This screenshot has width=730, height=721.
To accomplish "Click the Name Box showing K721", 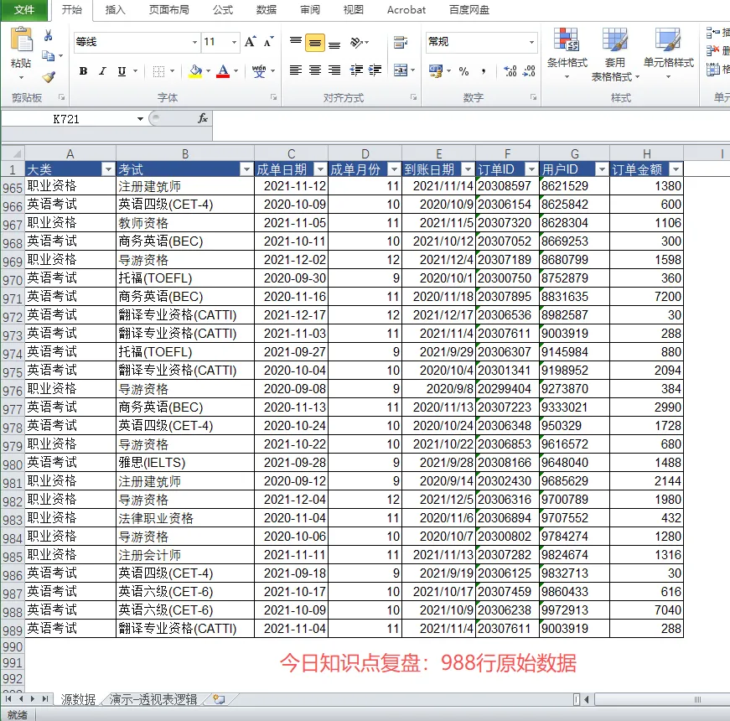I will tap(66, 119).
